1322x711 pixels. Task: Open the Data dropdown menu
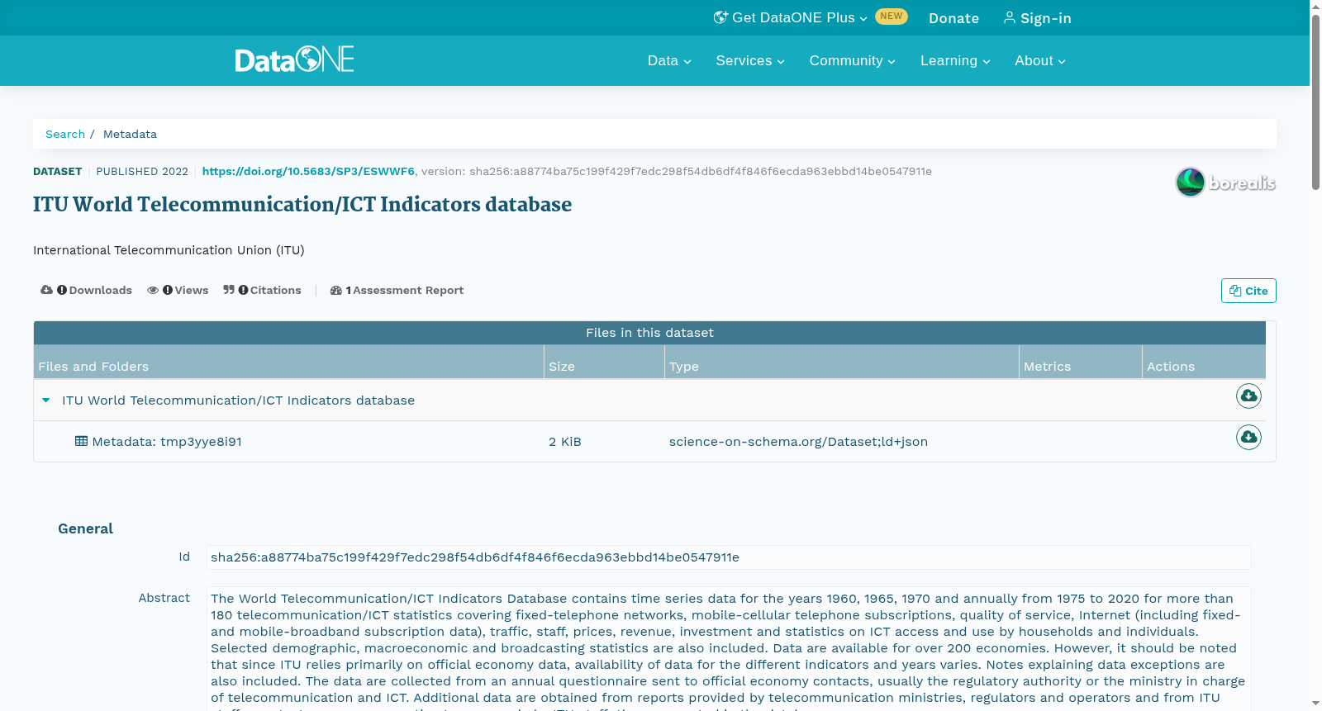click(669, 61)
